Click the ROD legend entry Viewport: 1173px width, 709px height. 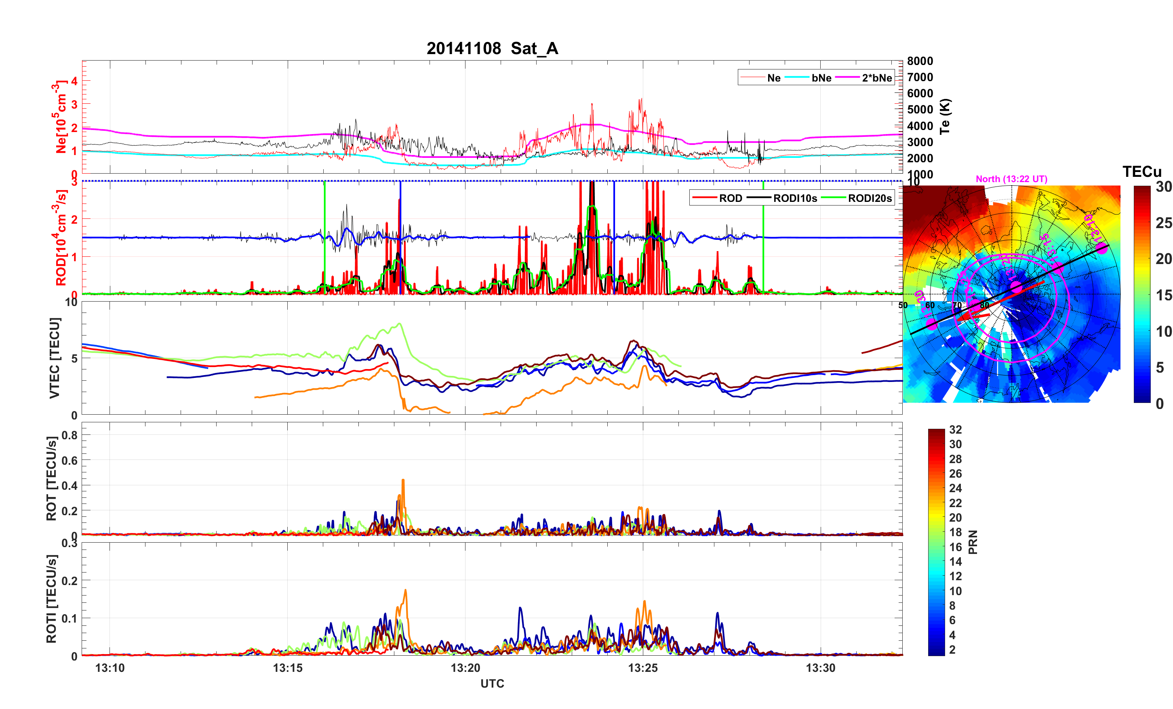coord(730,198)
